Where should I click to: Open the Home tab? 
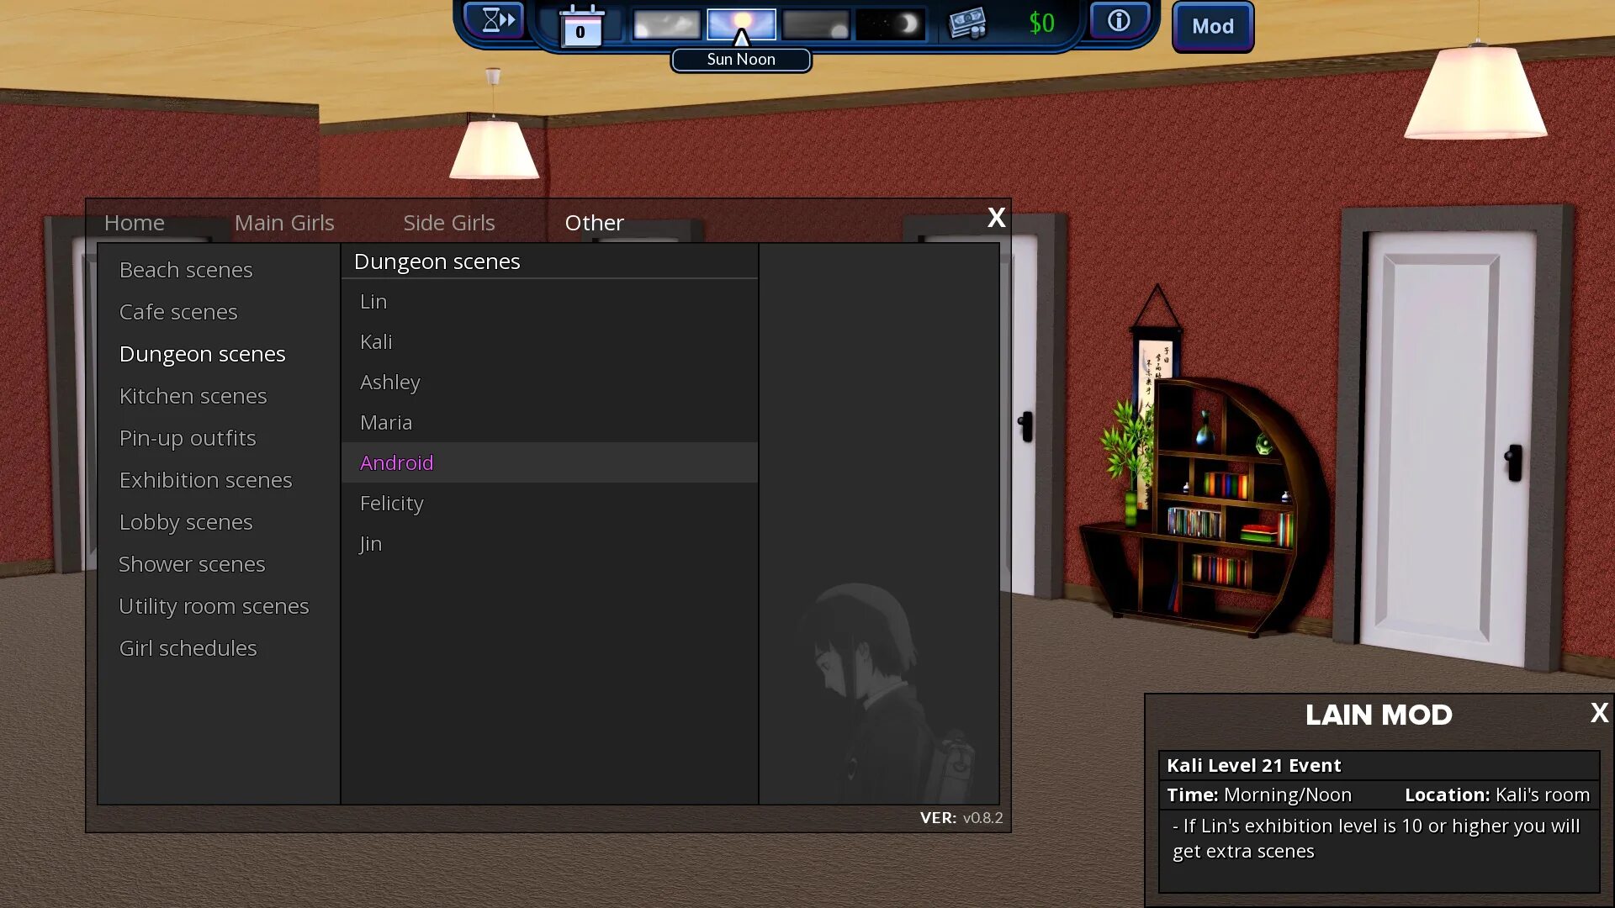(x=135, y=223)
